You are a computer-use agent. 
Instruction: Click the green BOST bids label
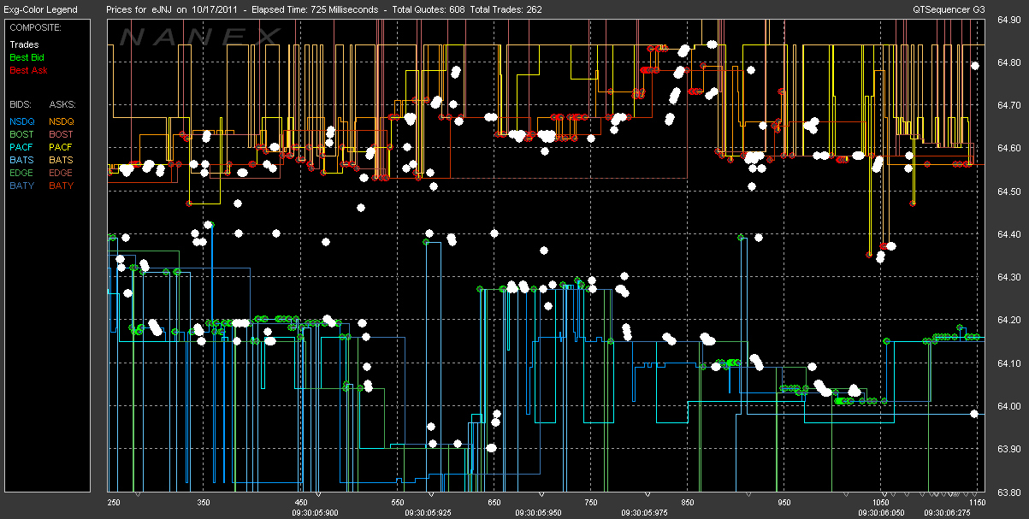[x=22, y=134]
